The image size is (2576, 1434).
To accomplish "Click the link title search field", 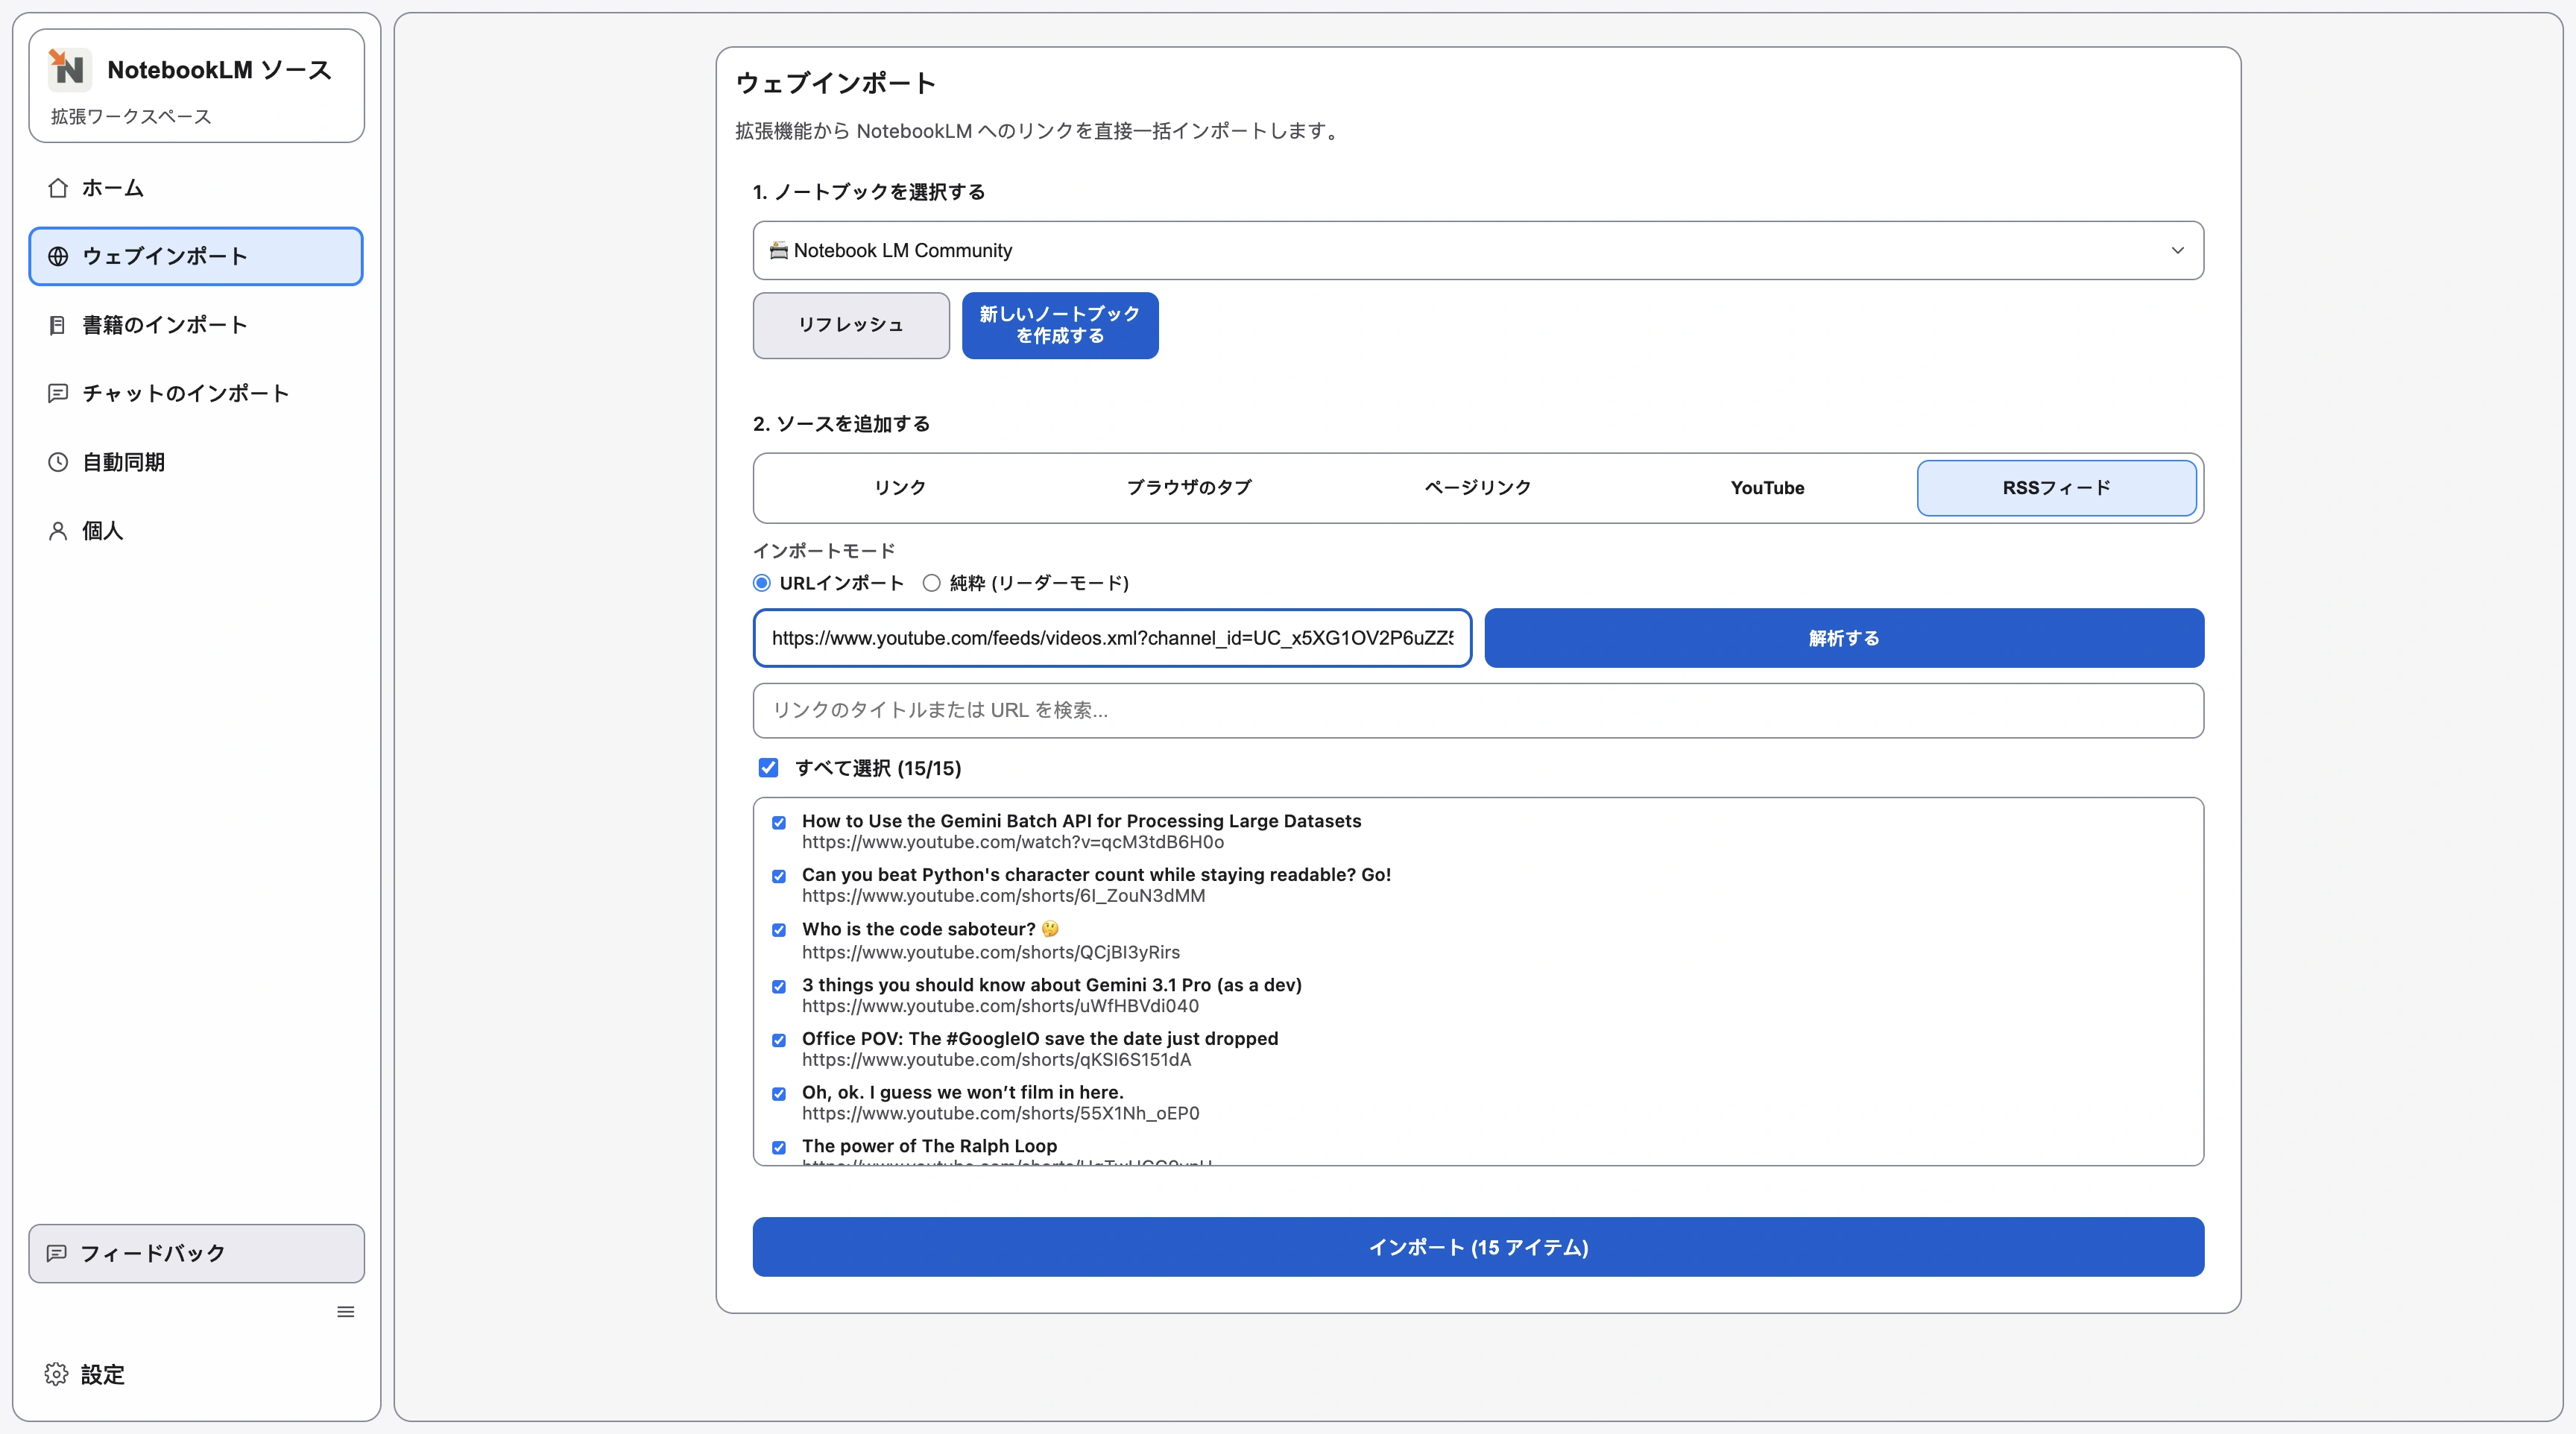I will click(x=1477, y=710).
